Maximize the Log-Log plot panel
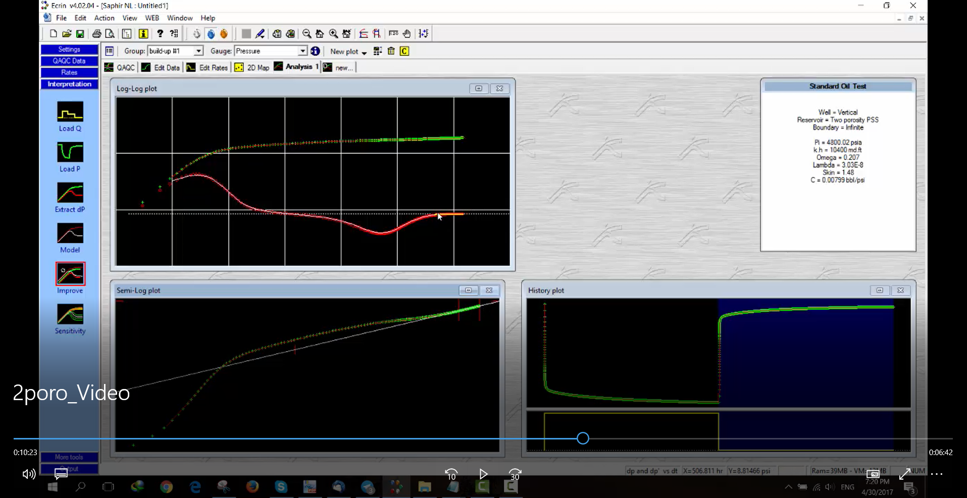The image size is (967, 498). [479, 88]
